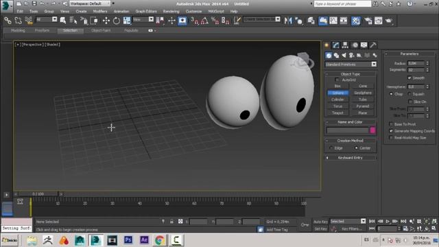Enable Base To Pivot checkbox
Screen dimensions: 439x247
coord(391,124)
